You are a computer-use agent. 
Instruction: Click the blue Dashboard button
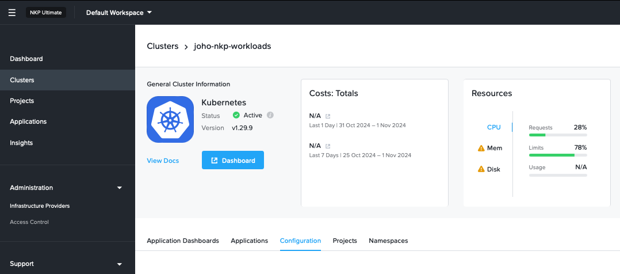click(233, 160)
